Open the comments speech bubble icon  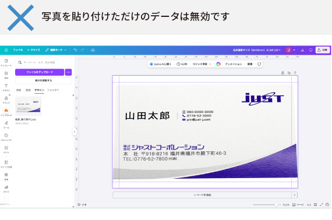pos(310,50)
